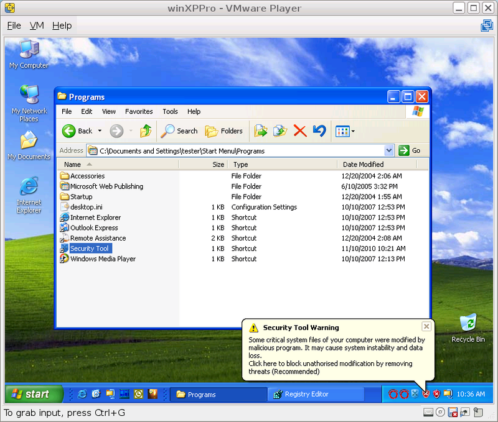Launch Internet Explorer from Quick Launch
The width and height of the screenshot is (498, 422).
click(82, 394)
